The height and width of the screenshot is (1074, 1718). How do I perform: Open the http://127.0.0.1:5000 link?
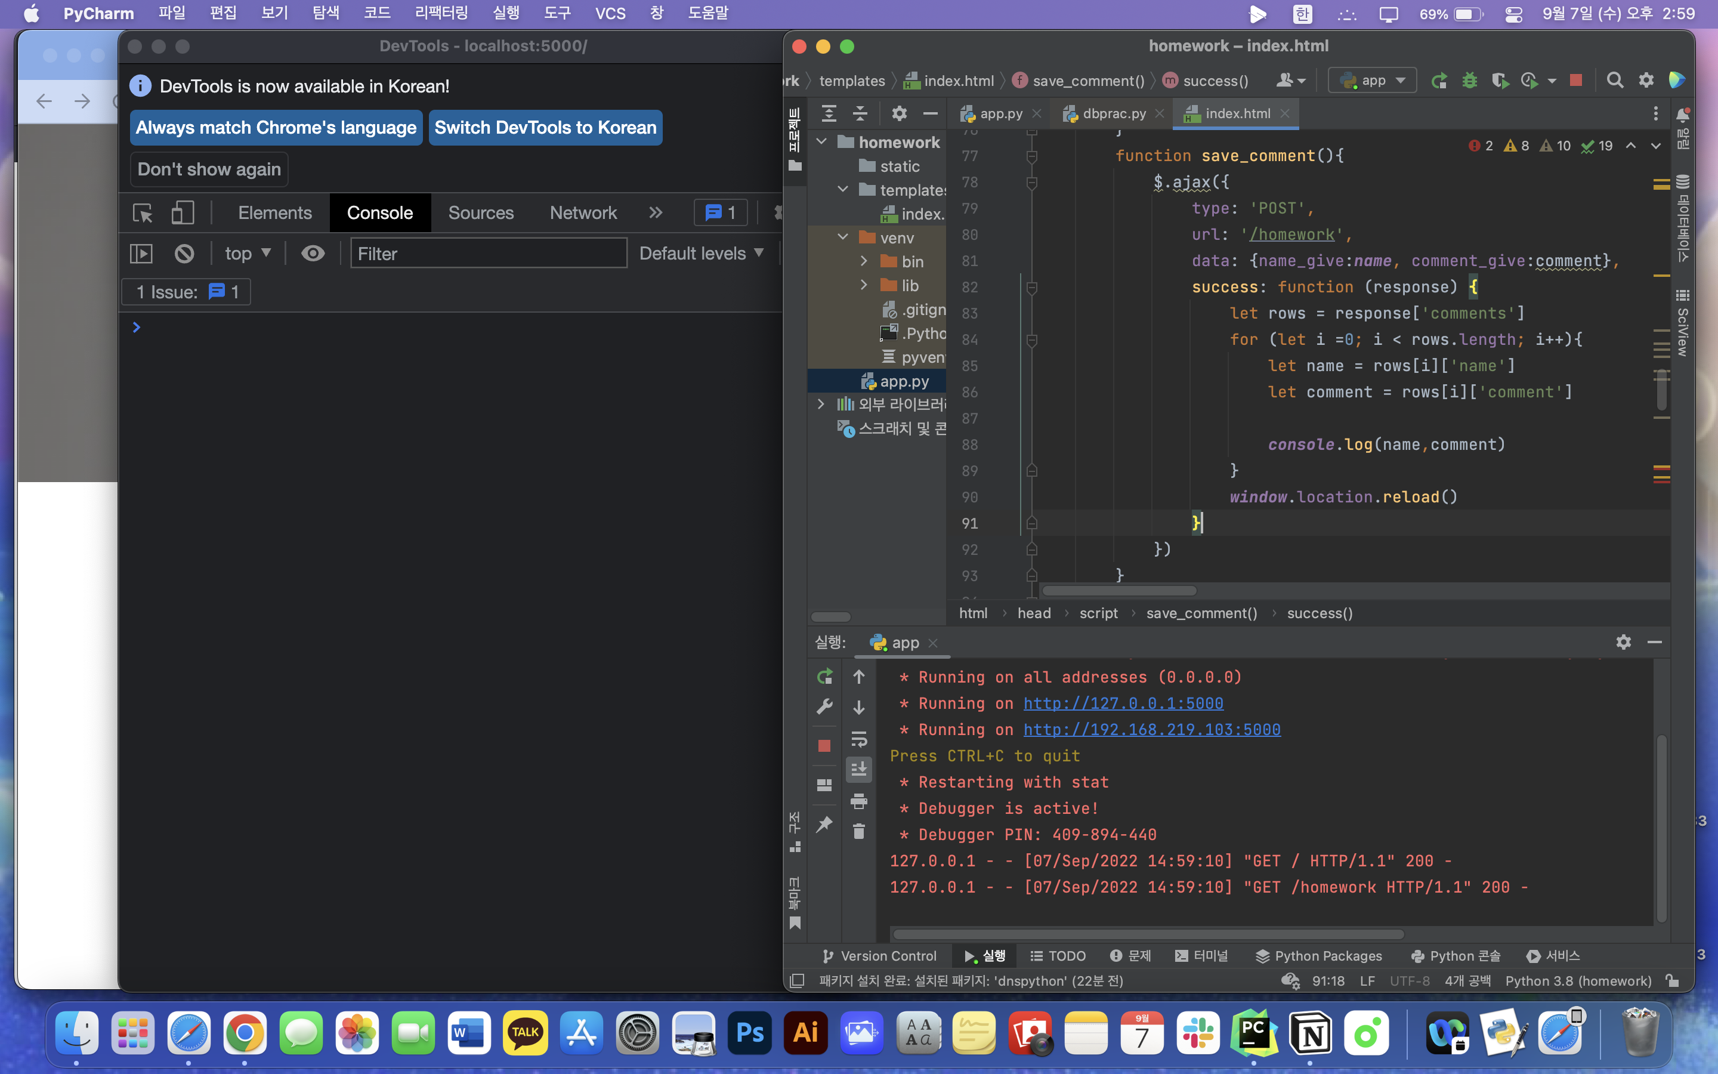point(1123,703)
